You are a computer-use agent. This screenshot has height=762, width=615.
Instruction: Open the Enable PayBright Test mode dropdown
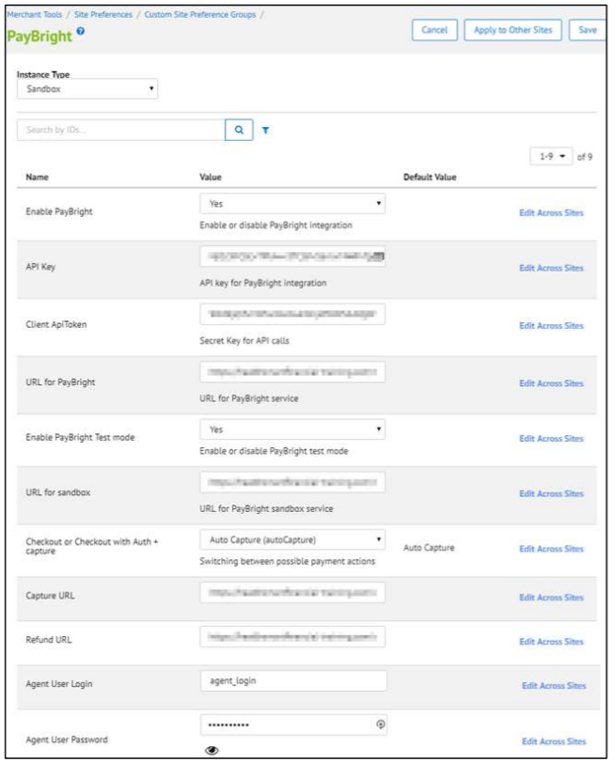click(x=292, y=429)
